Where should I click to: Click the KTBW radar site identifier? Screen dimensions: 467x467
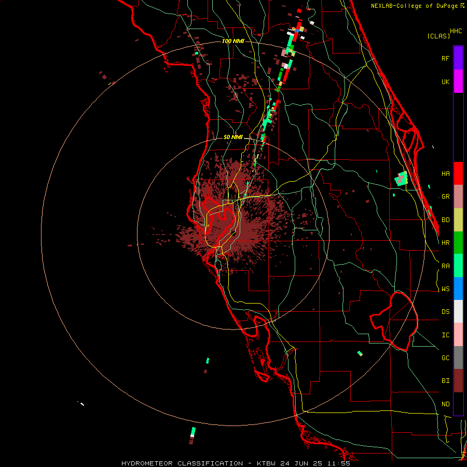pos(265,463)
